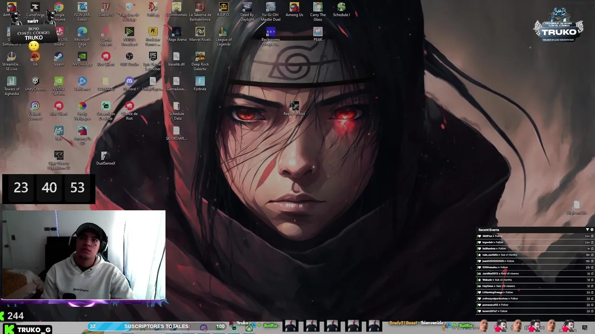
Task: Open the Steam shortcut
Action: point(59,59)
